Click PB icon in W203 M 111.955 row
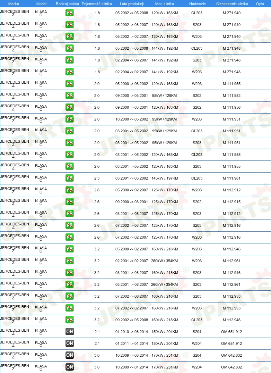This screenshot has width=271, height=373. point(70,84)
